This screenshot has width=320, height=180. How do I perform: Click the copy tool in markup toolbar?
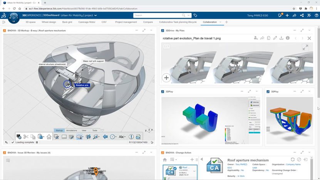coord(33,137)
